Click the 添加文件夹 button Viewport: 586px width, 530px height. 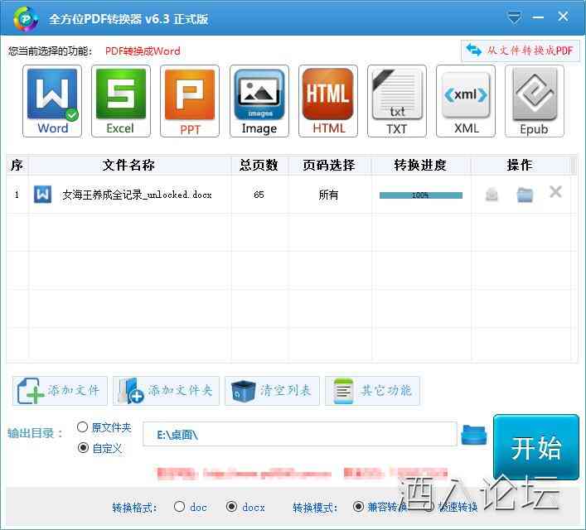click(166, 391)
